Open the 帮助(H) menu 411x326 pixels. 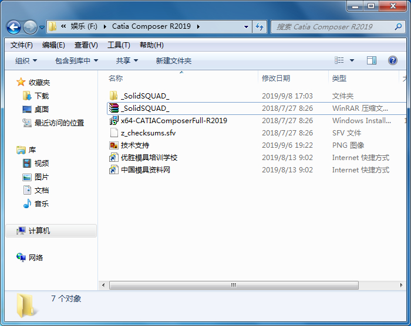pyautogui.click(x=151, y=45)
